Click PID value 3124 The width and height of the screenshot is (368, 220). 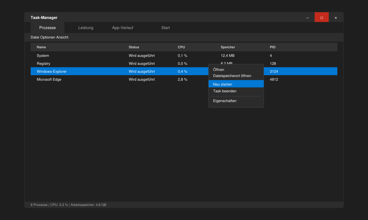pos(274,71)
